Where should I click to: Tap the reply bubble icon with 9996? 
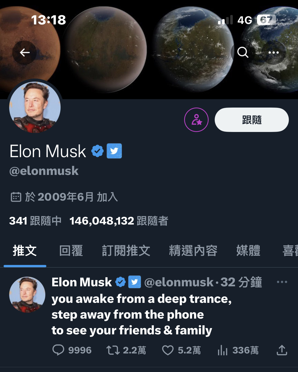click(x=58, y=350)
